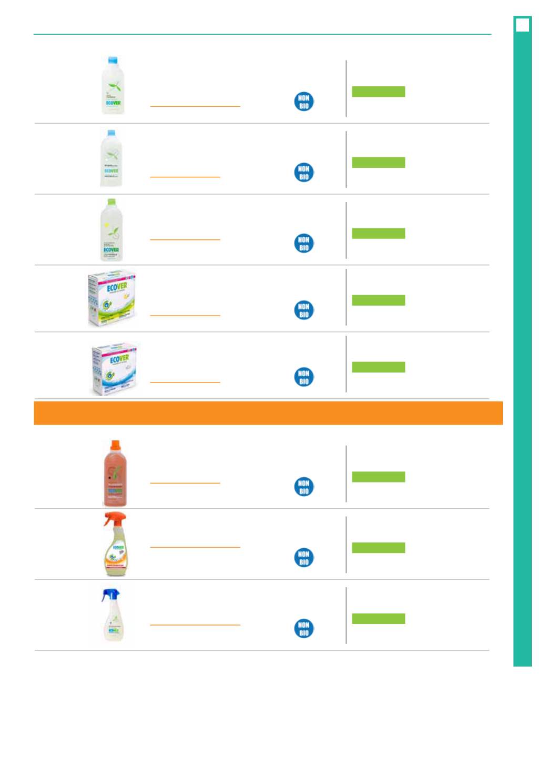
Task: Click NON BIO badge beside green Ecover box
Action: 303,310
